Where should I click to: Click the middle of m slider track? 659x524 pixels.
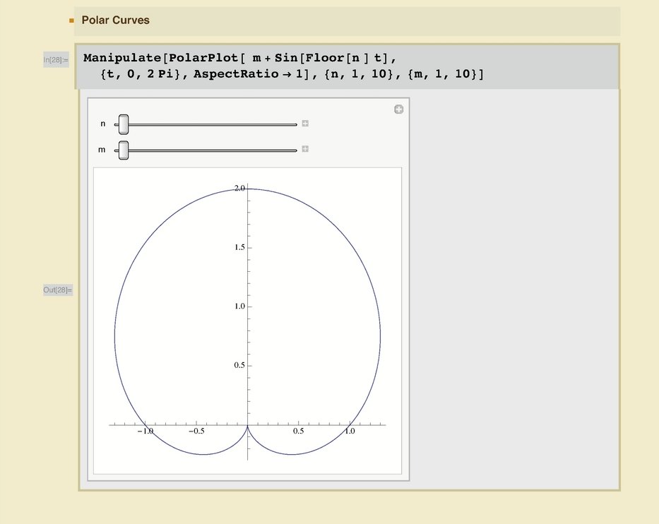pos(210,150)
